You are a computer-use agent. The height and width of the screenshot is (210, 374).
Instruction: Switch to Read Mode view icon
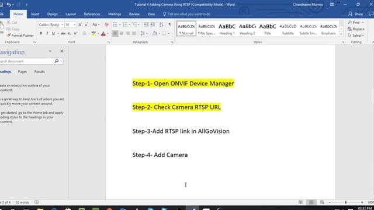[300, 202]
